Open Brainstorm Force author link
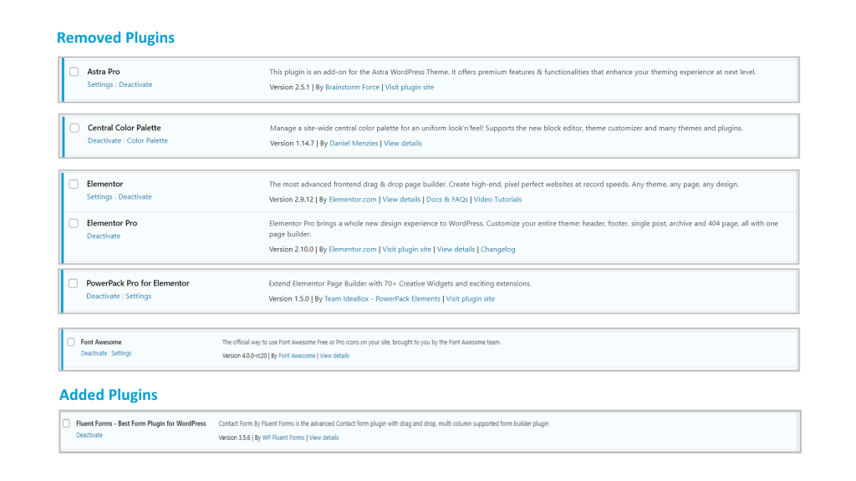The image size is (856, 481). (352, 87)
